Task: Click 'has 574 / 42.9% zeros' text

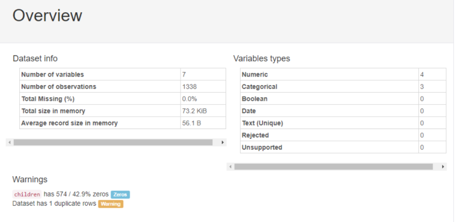Action: (x=76, y=194)
